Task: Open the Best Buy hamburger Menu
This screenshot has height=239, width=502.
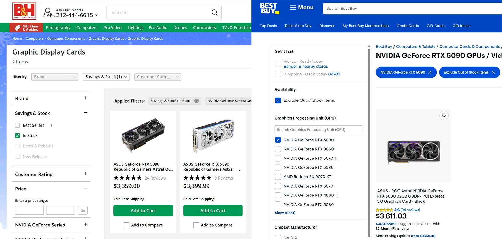Action: tap(302, 8)
